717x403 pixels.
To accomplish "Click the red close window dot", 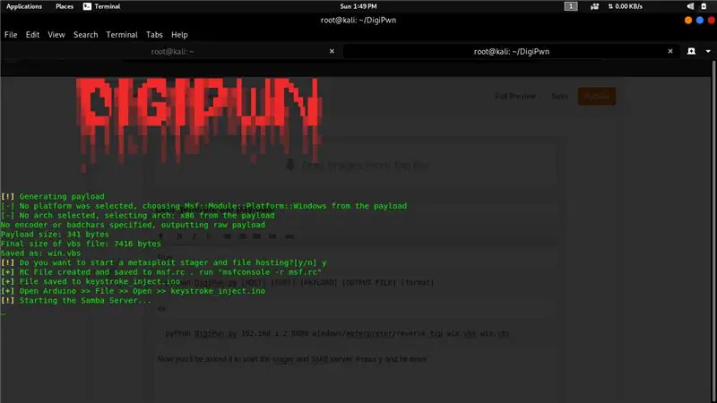I will pos(712,20).
